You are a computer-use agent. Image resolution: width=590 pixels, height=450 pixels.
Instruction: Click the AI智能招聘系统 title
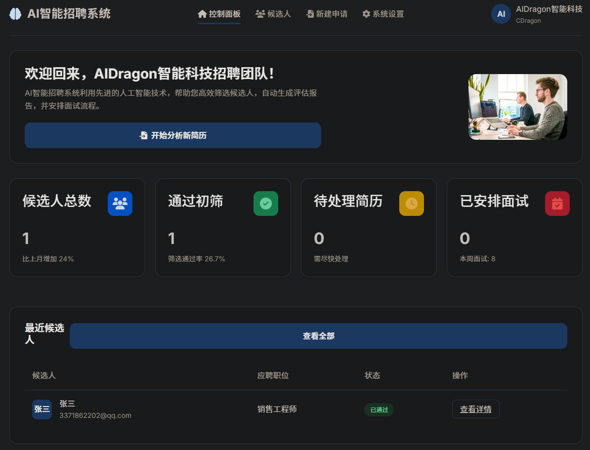(69, 14)
